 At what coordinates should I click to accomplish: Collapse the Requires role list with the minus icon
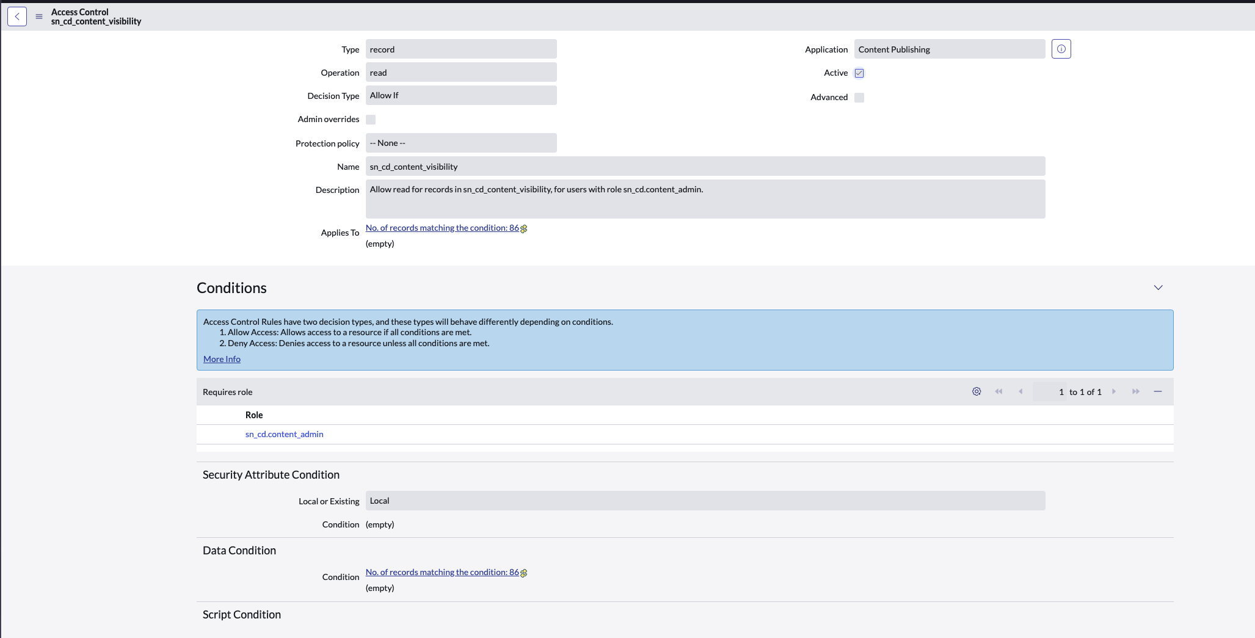click(1159, 391)
